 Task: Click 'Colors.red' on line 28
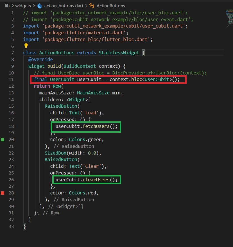[82, 193]
